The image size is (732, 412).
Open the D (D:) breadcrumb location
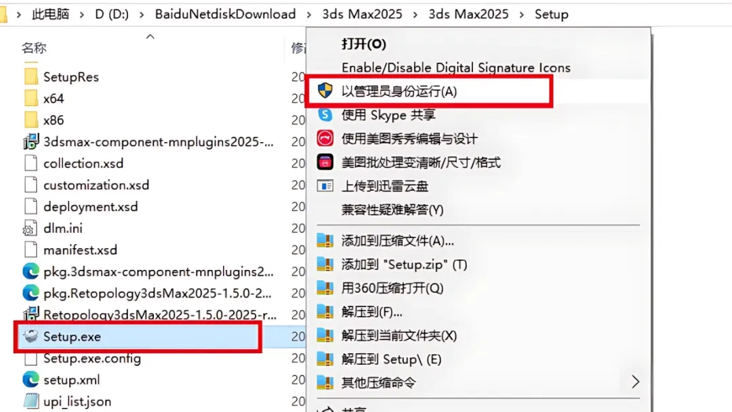point(112,14)
